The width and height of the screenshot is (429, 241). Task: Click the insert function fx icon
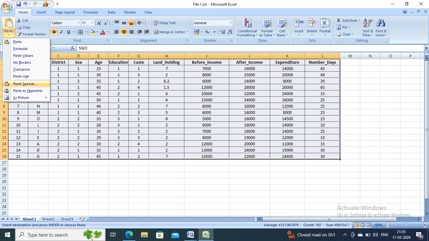coord(73,48)
